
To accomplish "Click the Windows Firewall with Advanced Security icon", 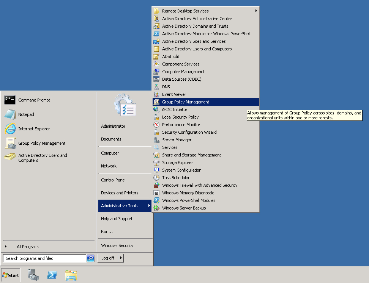I will point(156,185).
